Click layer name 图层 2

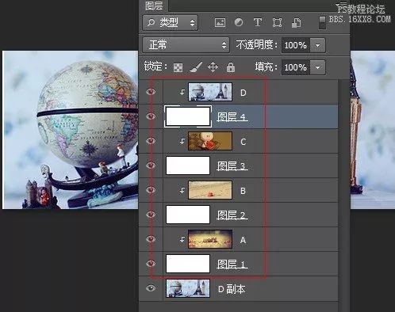point(232,215)
